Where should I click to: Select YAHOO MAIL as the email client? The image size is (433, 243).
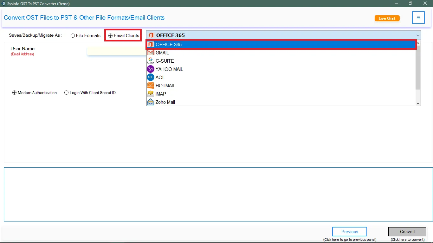click(x=281, y=69)
